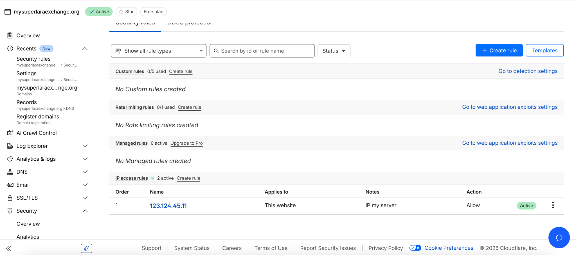Click the Recents clock icon

tap(10, 49)
